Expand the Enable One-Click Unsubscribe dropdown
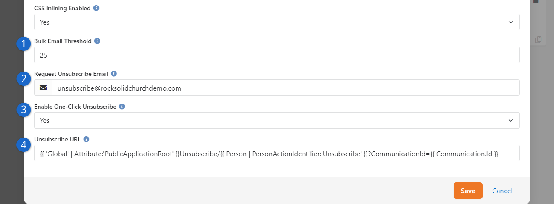Screen dimensions: 554x204 pos(277,120)
